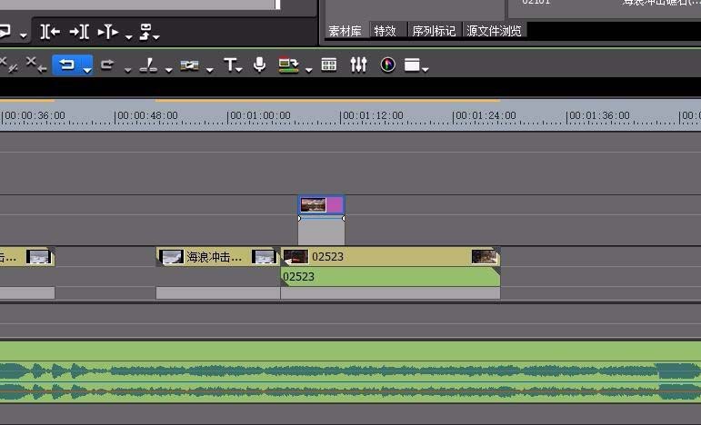Click the 00:00:36:00 timeline ruler mark
This screenshot has width=701, height=425.
click(x=34, y=116)
